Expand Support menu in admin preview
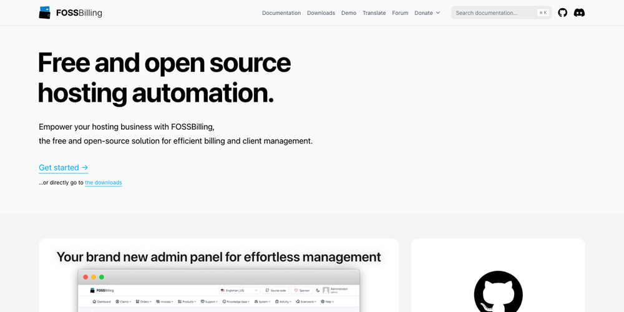This screenshot has width=624, height=312. tap(209, 301)
